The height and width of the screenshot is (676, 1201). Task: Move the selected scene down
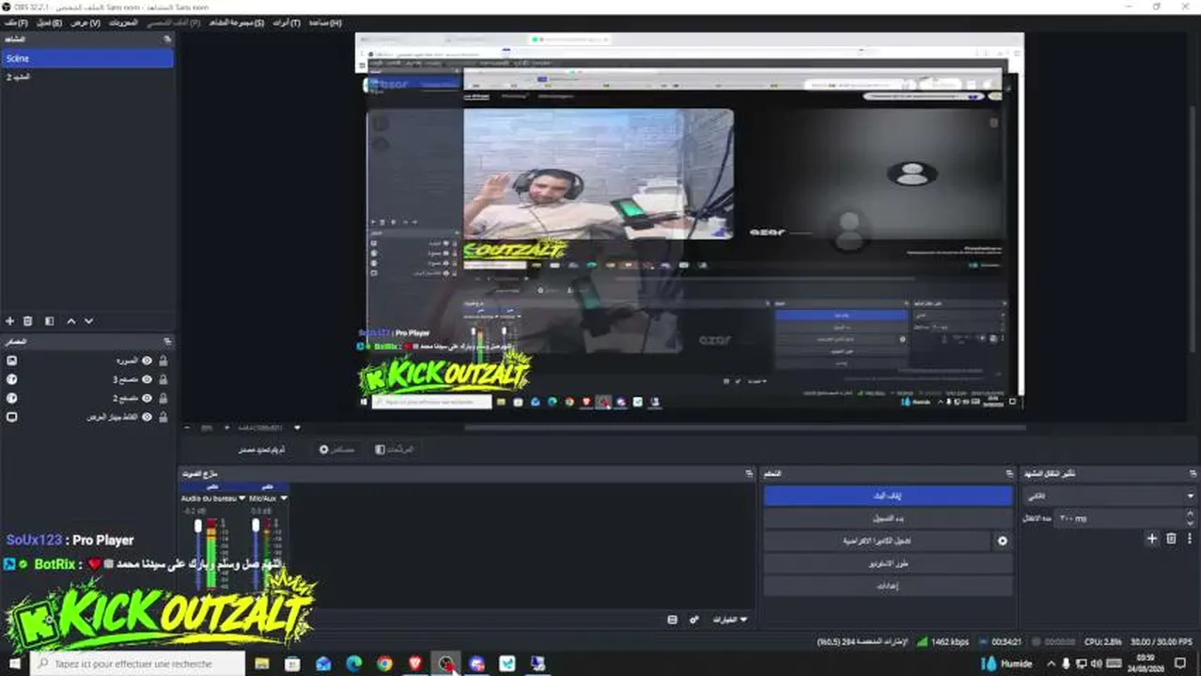tap(89, 321)
